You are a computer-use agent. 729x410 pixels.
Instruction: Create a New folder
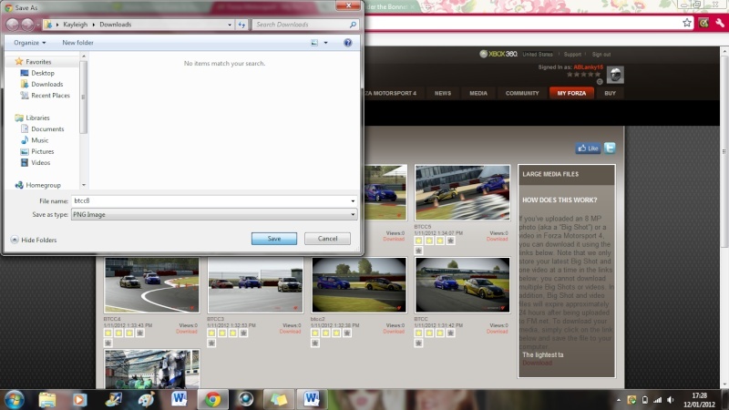point(77,43)
